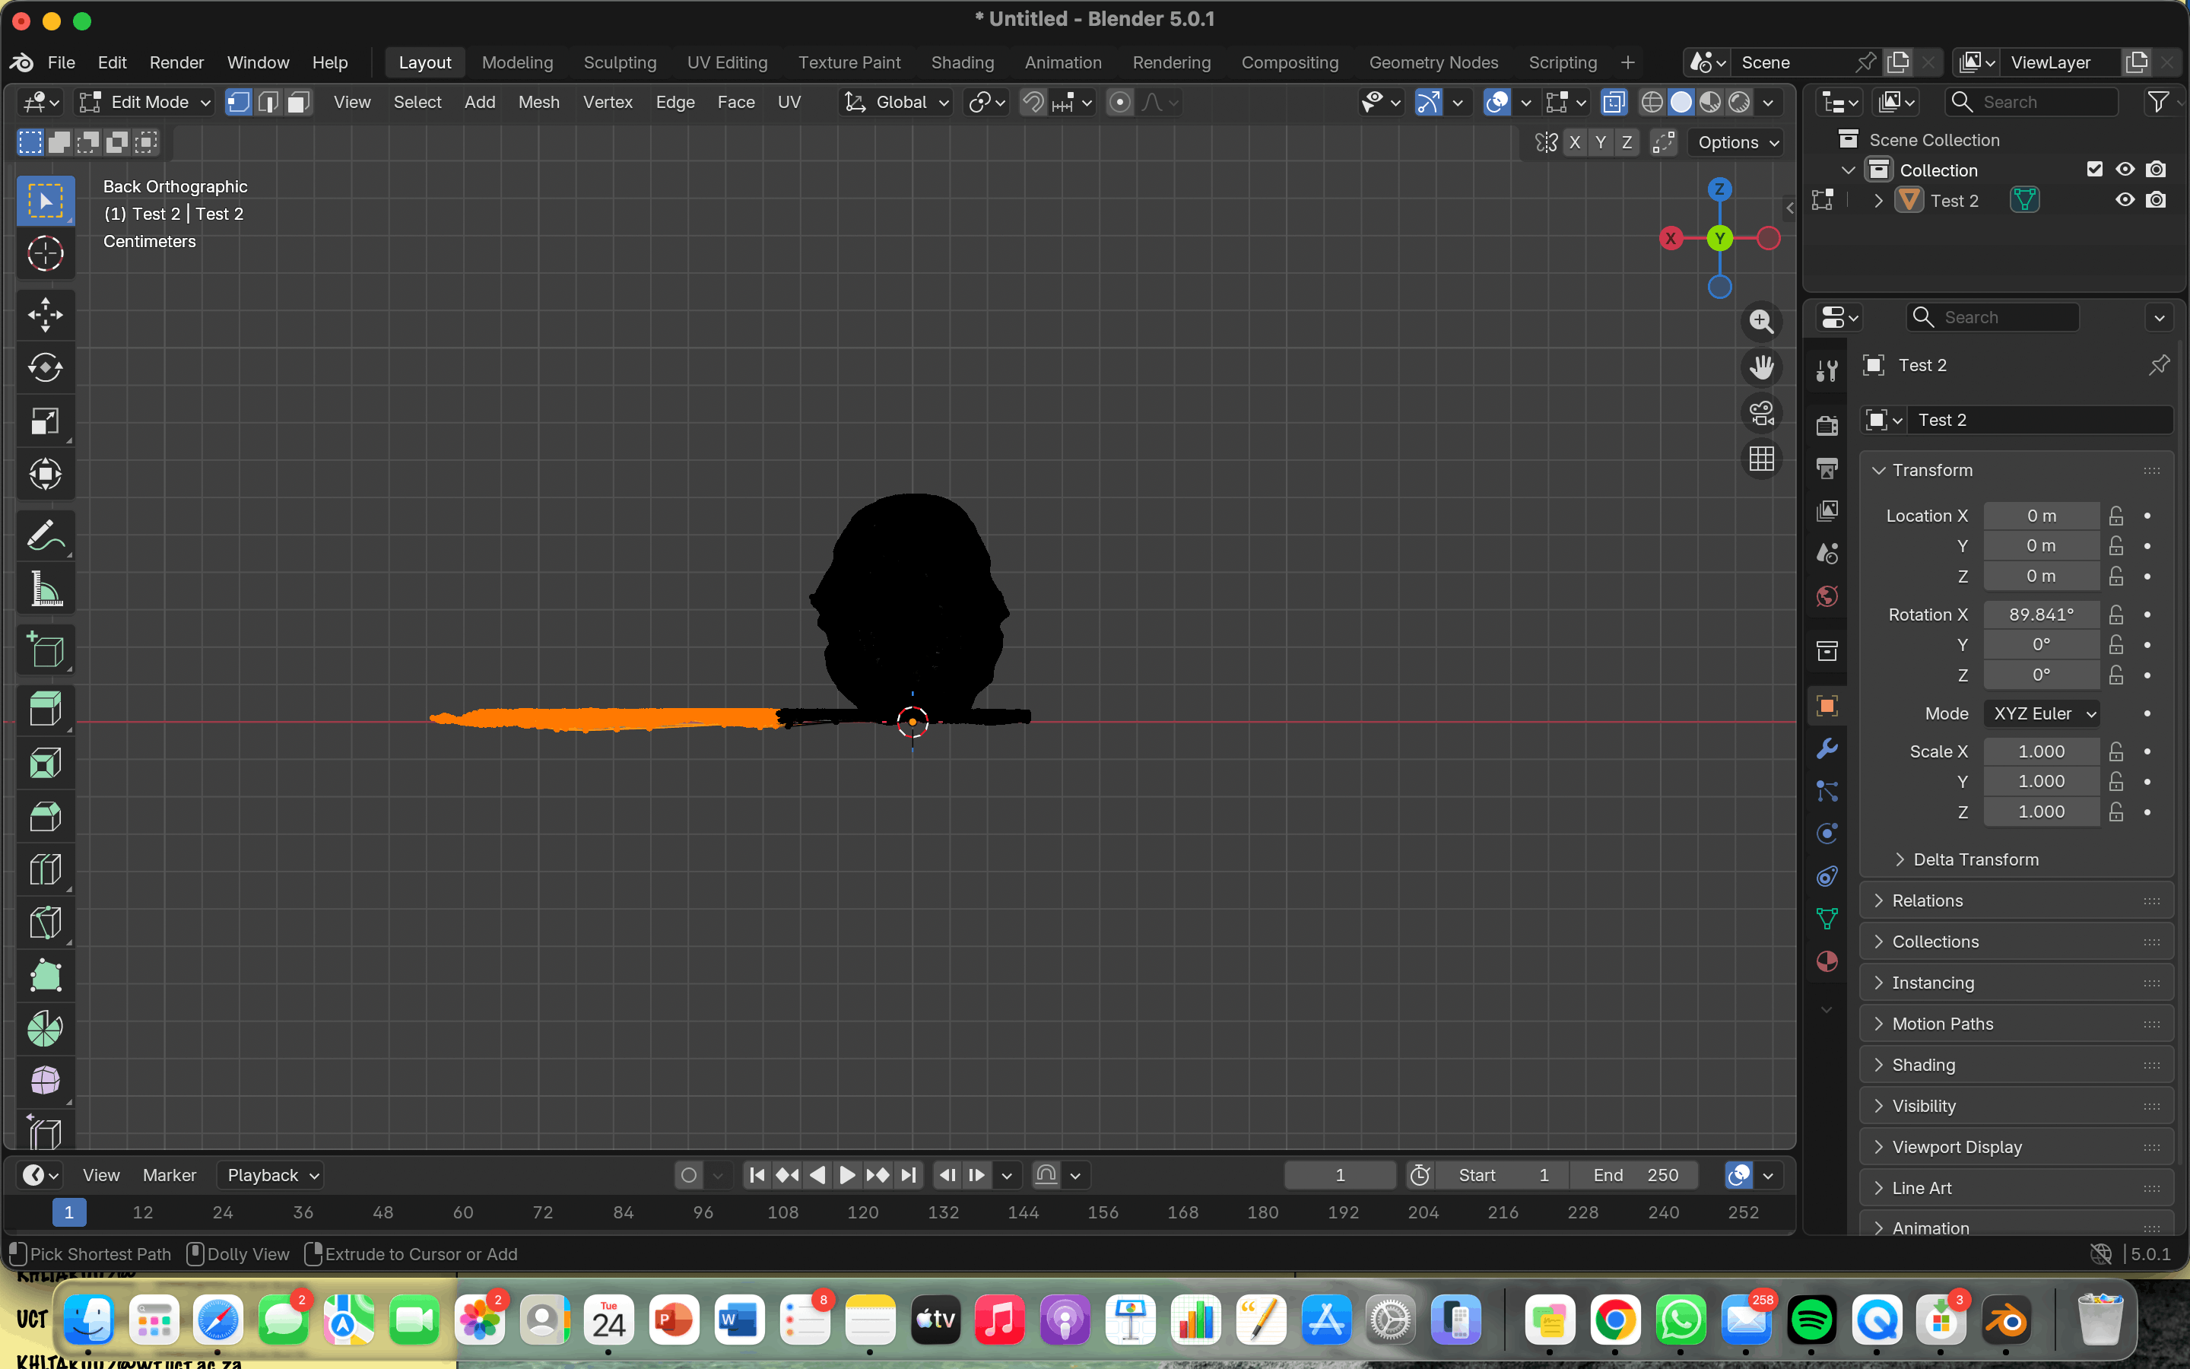
Task: Open the Mesh menu
Action: pos(538,103)
